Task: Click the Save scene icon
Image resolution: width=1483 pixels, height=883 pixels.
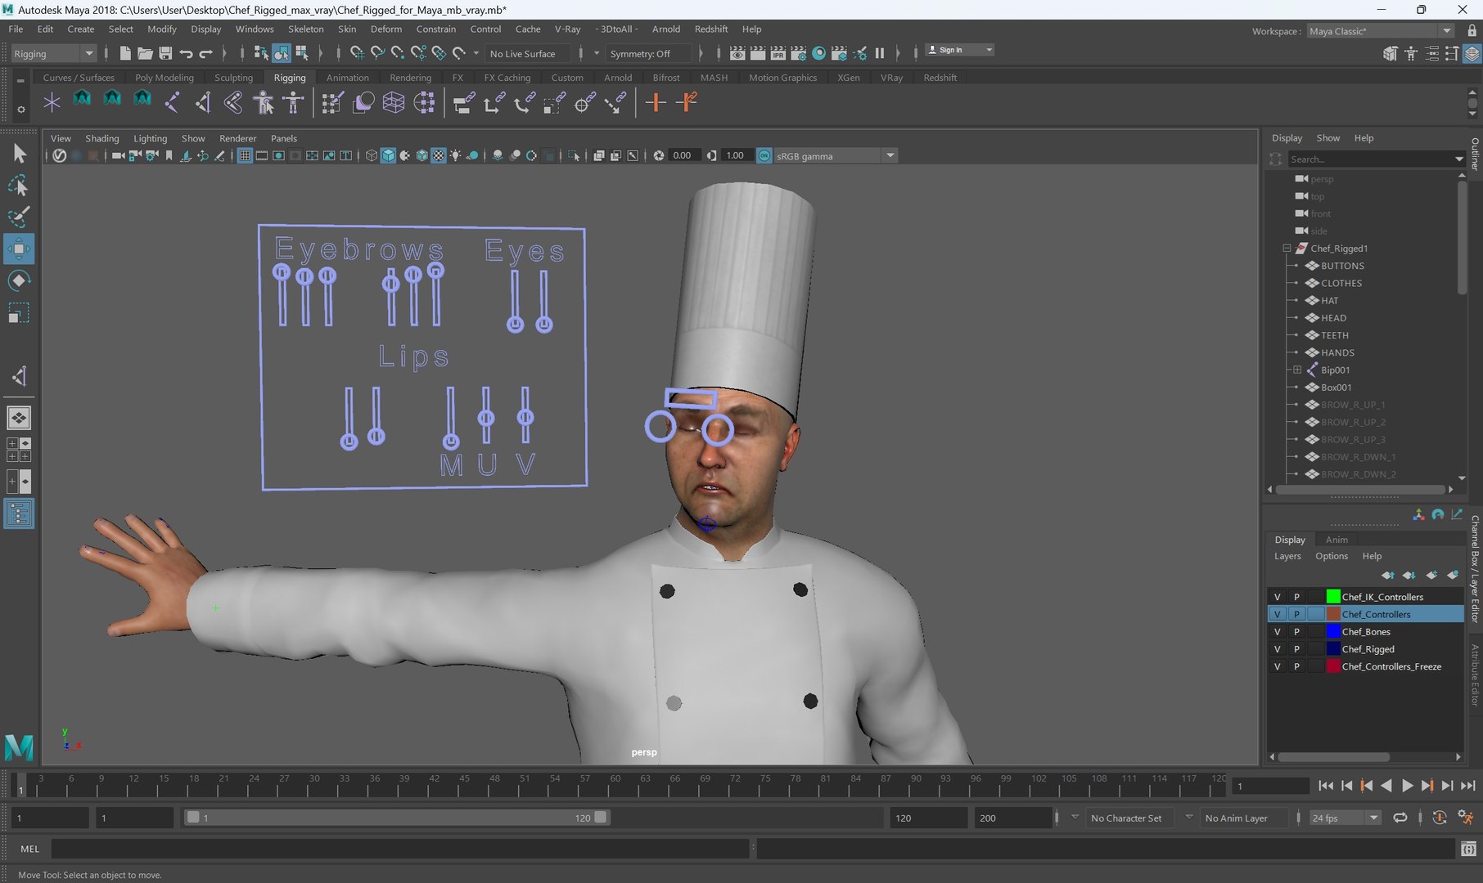Action: [165, 53]
